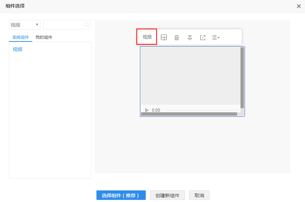Click the component search input box
The image size is (305, 202).
(63, 25)
